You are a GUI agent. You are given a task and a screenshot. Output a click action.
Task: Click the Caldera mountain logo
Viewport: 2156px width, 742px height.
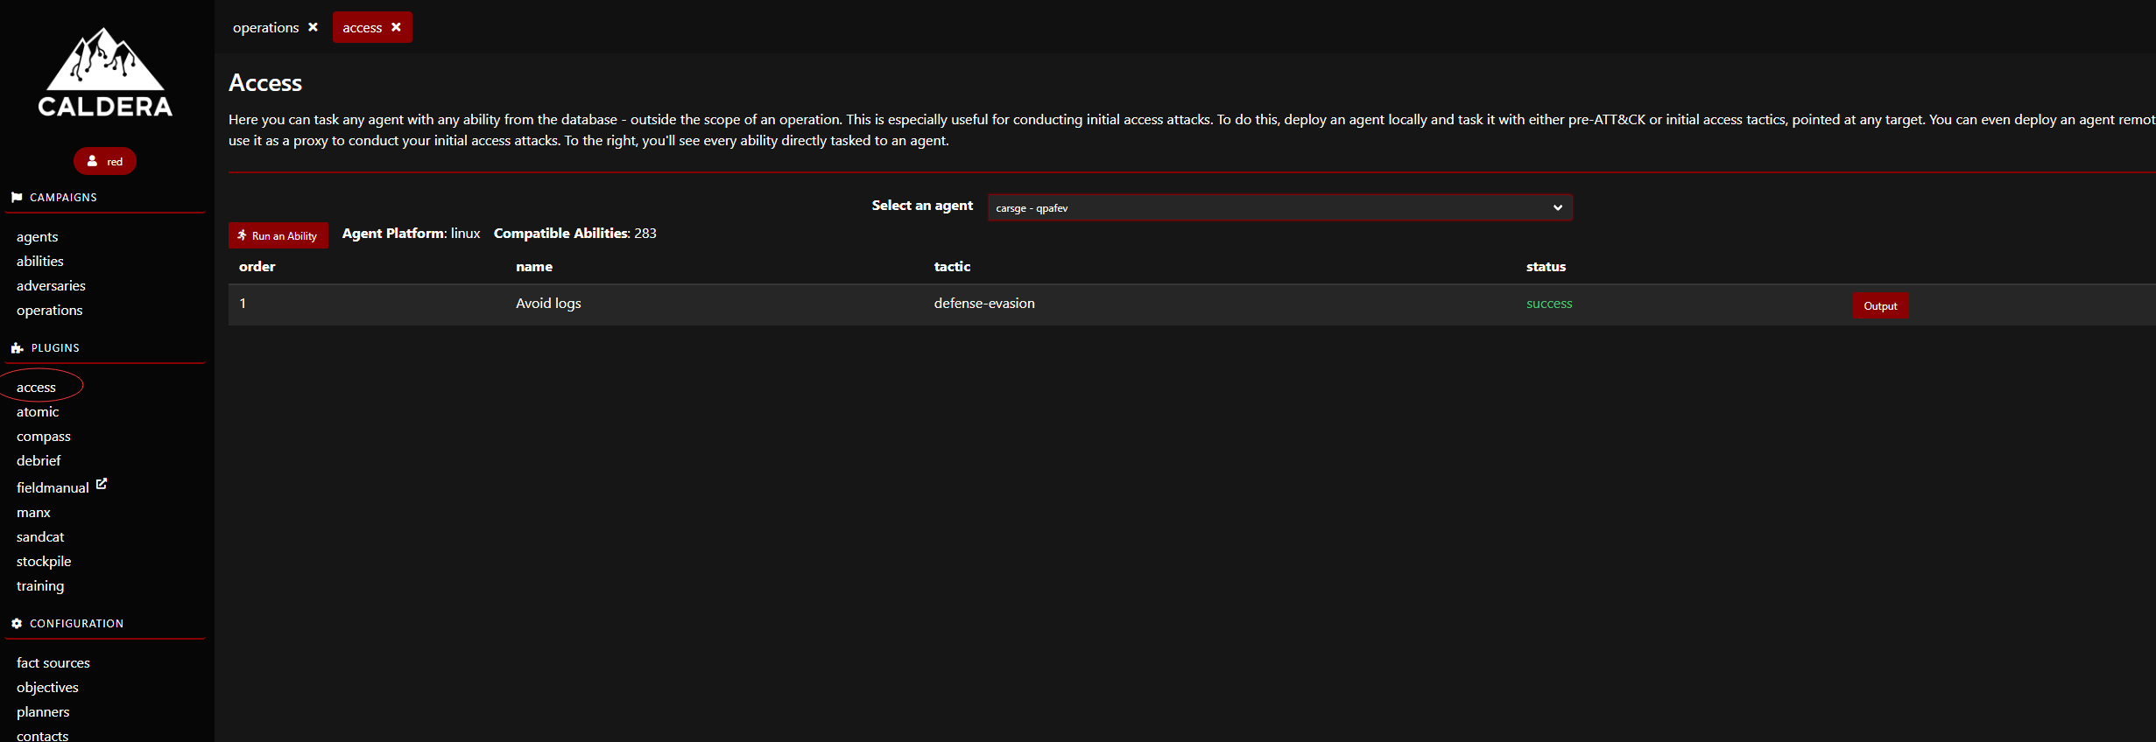[105, 72]
